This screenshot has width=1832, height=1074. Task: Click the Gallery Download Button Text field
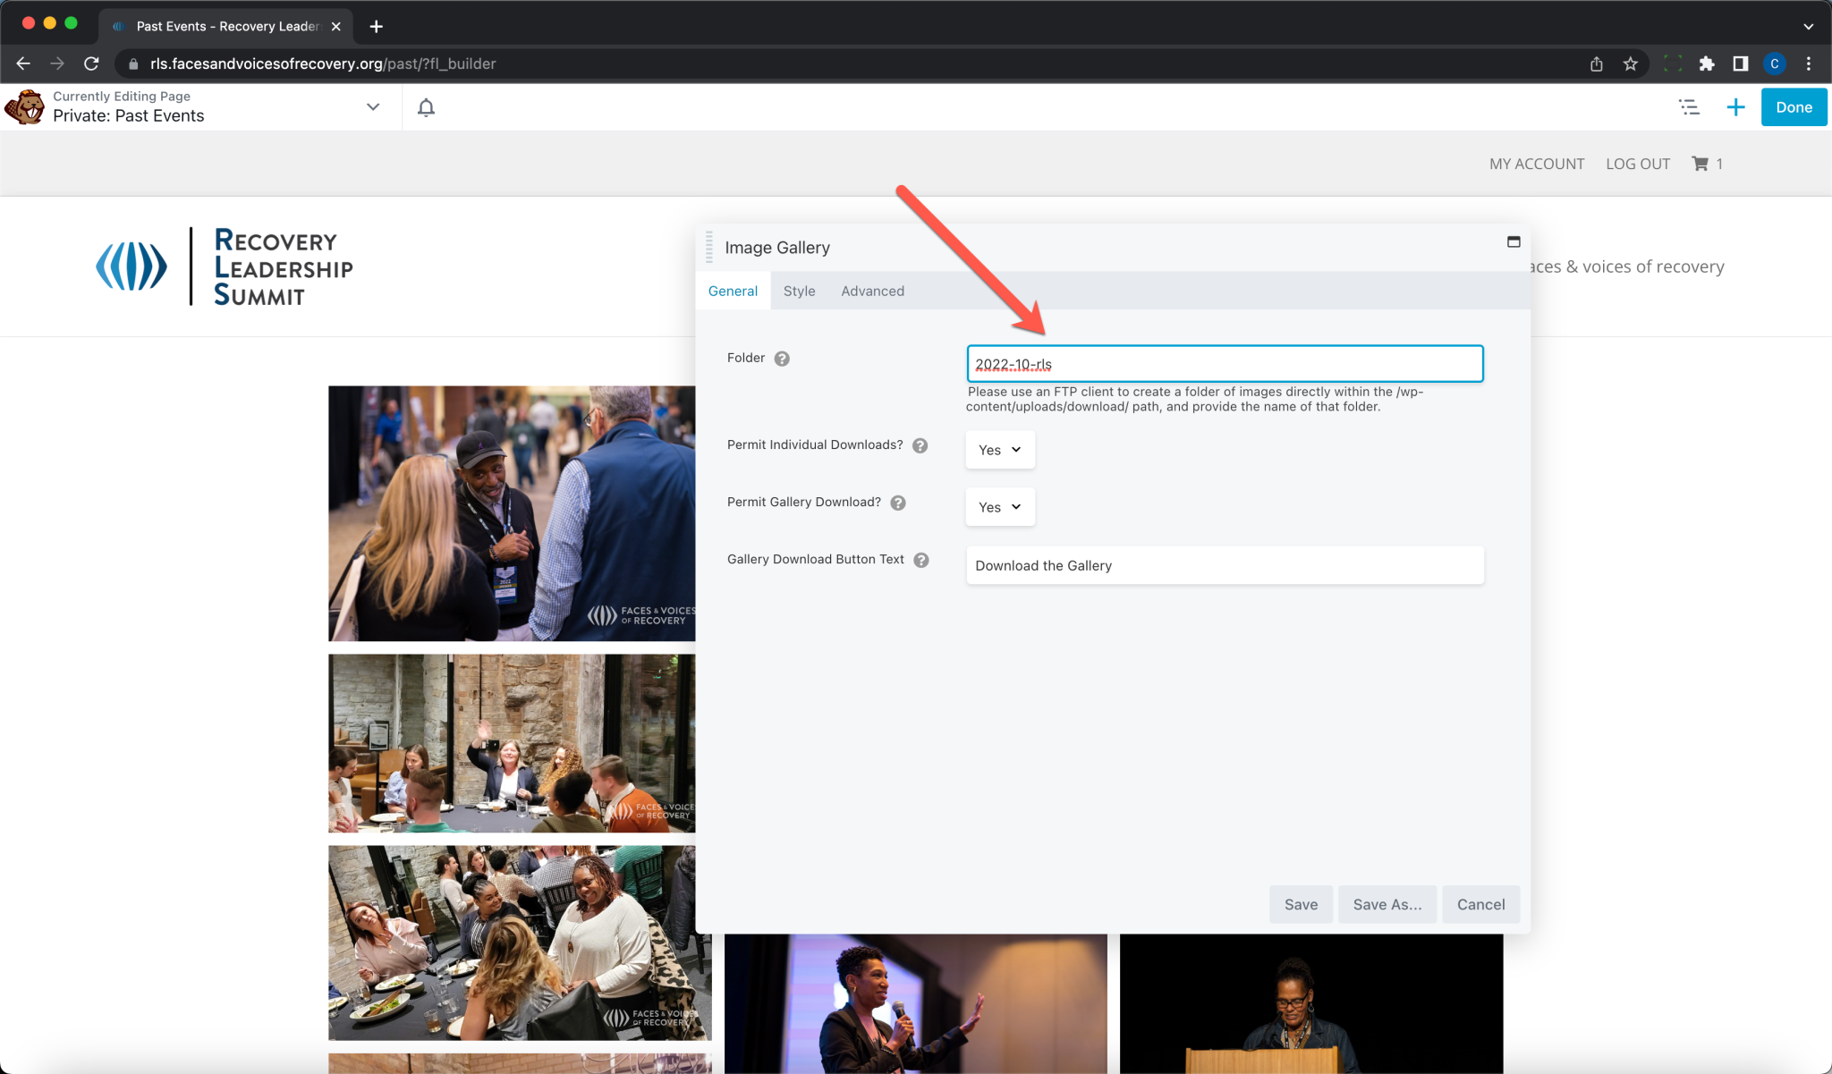(1224, 565)
